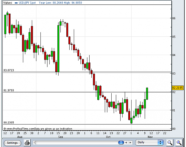Zoom in with the plus magnifier
Screen dimensions: 186x147
click(179, 143)
